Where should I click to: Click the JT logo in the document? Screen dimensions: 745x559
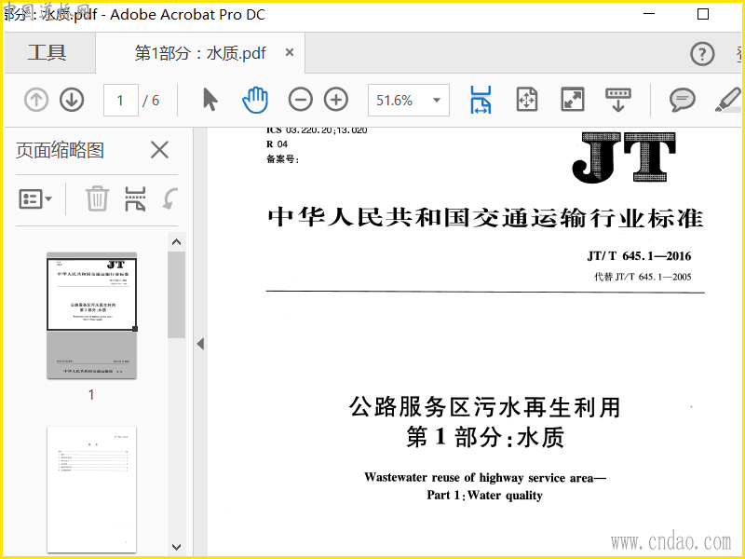point(624,157)
